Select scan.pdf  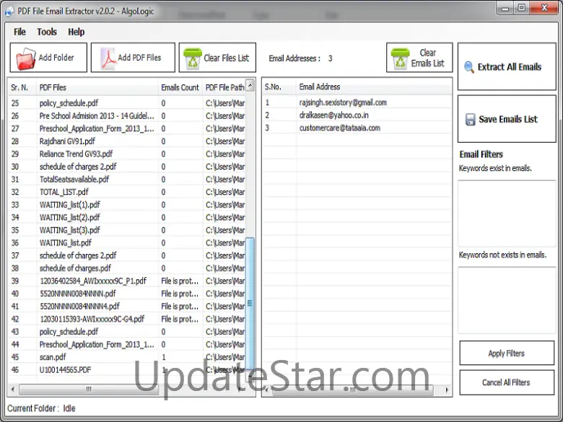coord(128,357)
